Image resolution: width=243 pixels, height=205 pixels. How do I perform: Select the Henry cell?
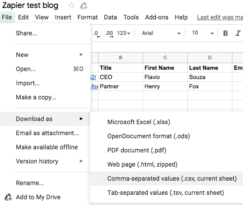(x=165, y=86)
